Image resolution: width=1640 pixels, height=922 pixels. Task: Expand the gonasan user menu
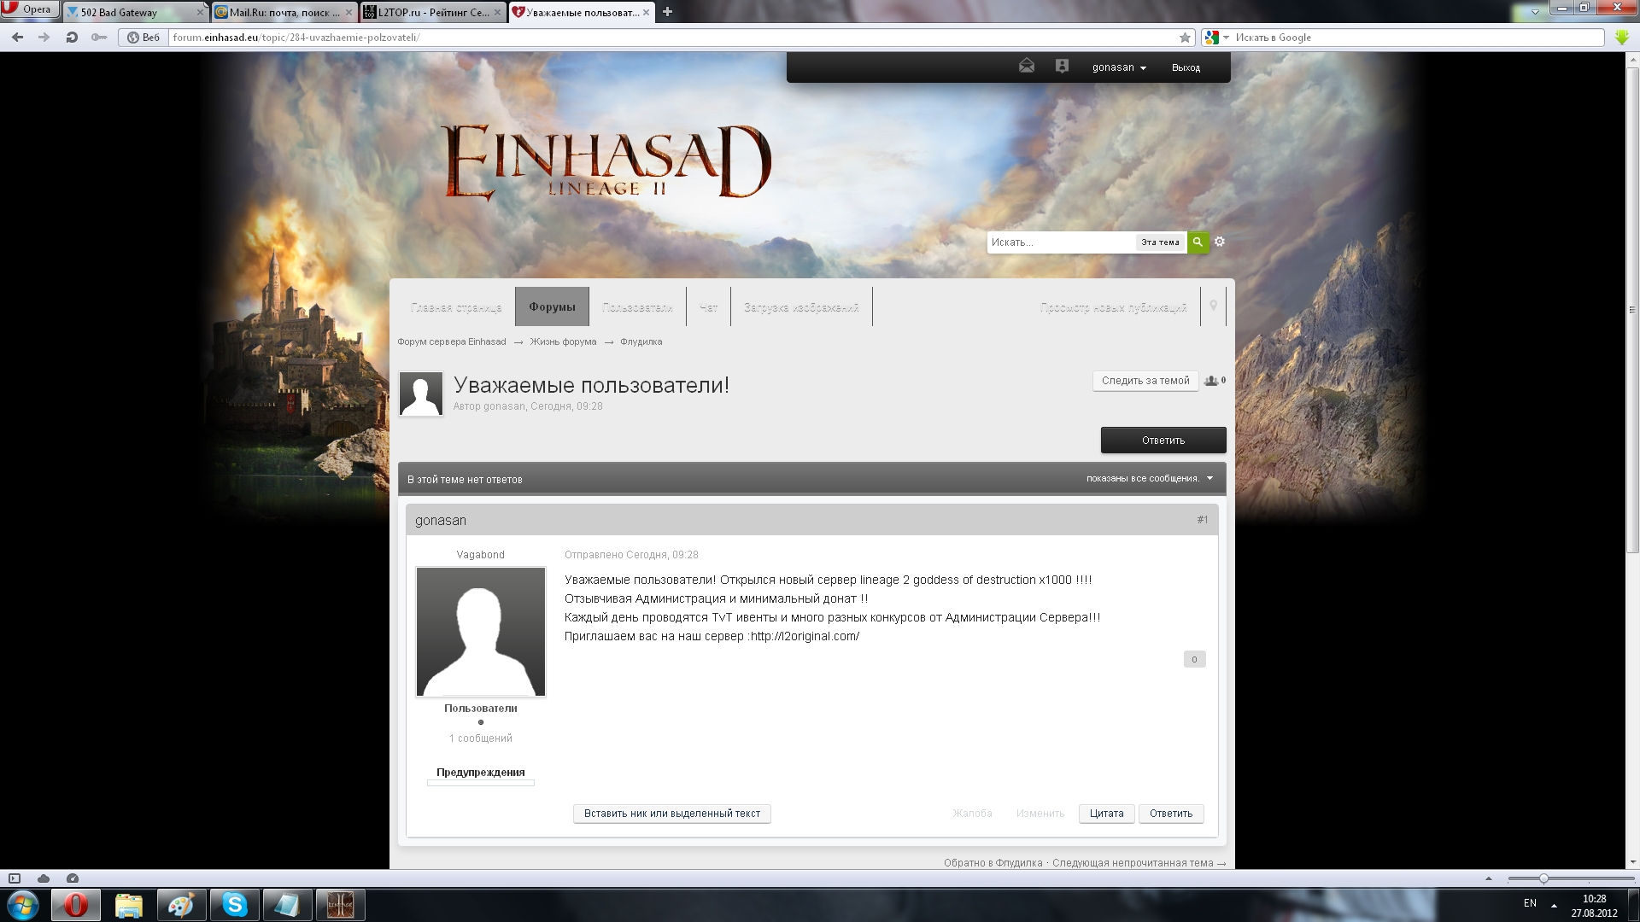(1119, 67)
